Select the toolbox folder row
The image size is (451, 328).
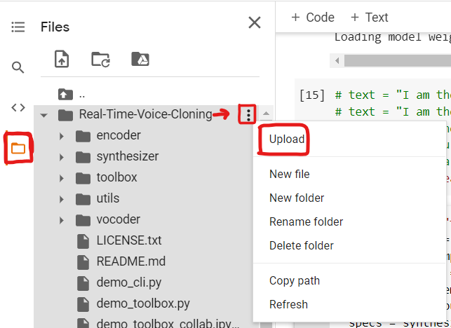pos(143,177)
